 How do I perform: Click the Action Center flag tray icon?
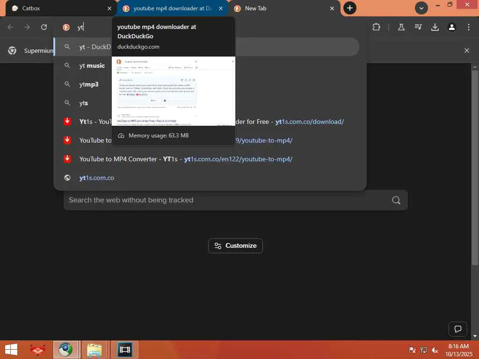[x=412, y=350]
